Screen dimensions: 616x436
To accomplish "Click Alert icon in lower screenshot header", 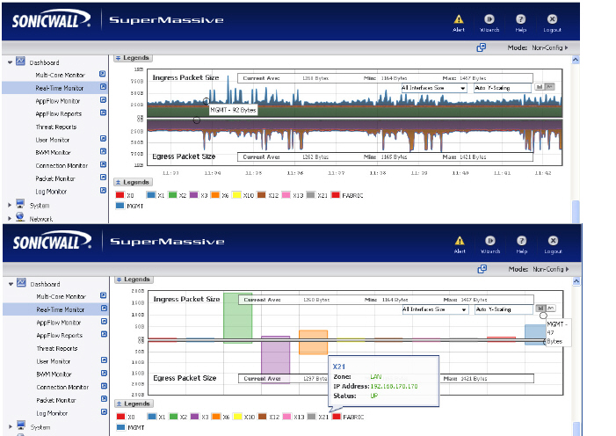I will coord(460,241).
